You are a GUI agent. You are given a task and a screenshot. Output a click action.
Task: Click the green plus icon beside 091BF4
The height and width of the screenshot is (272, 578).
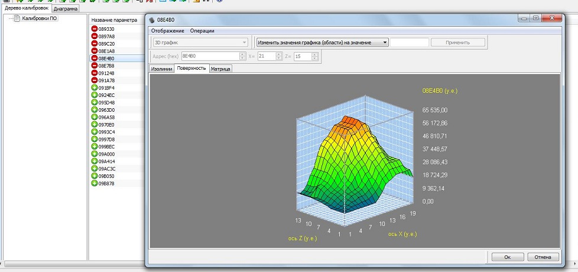pos(95,88)
